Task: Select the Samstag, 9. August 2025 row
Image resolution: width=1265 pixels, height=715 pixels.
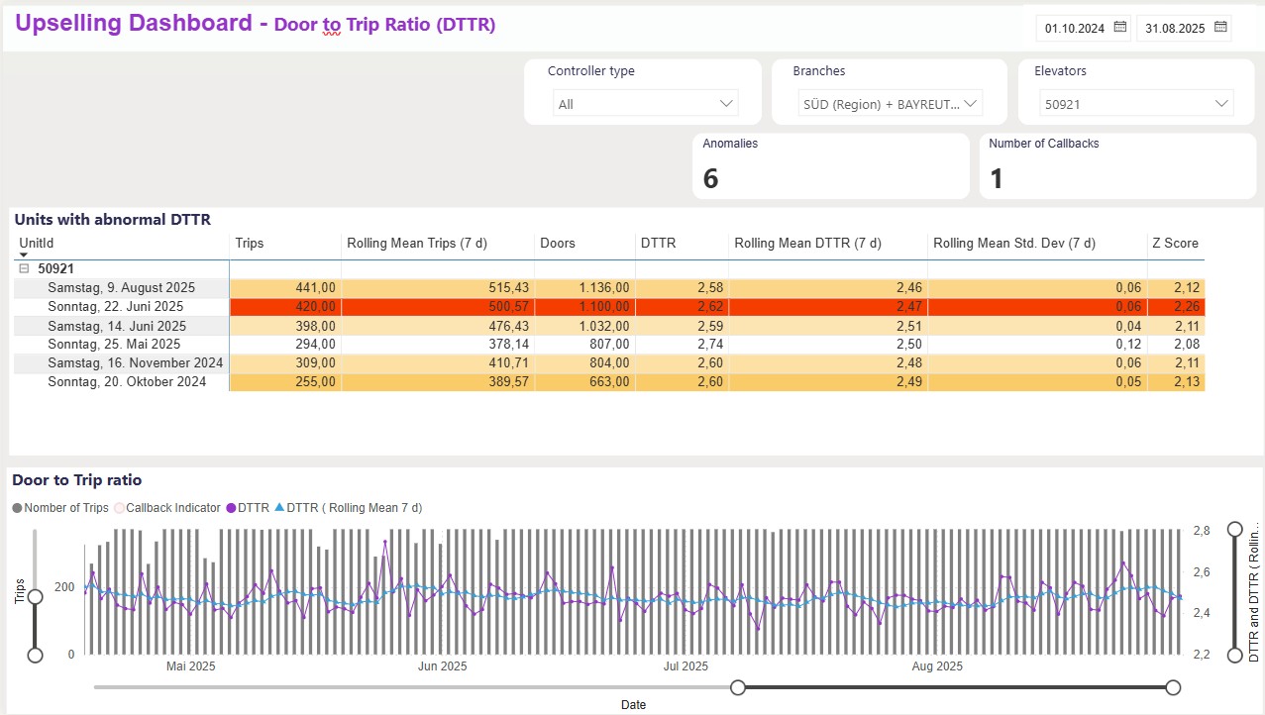Action: (x=121, y=288)
